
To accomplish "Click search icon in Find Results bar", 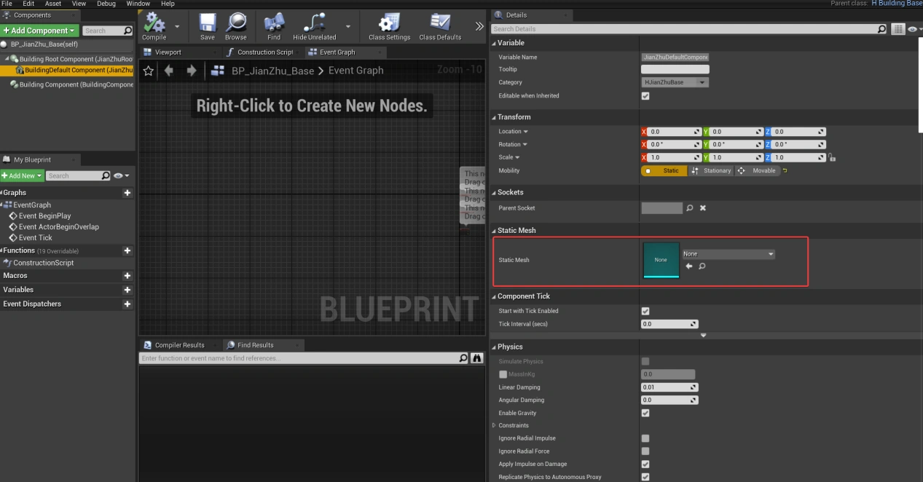I will tap(463, 358).
